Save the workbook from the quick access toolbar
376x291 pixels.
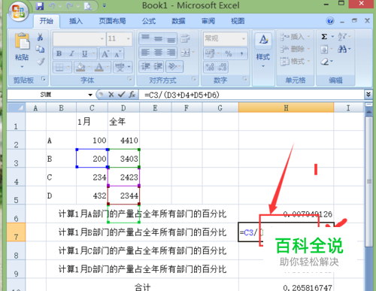tap(40, 6)
